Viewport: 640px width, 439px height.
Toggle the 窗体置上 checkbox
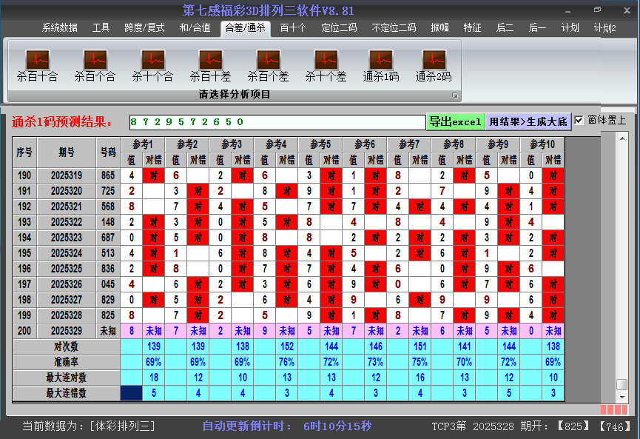(579, 121)
